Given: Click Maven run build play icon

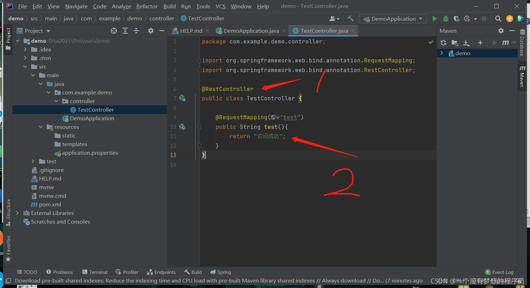Looking at the screenshot, I should coord(494,43).
